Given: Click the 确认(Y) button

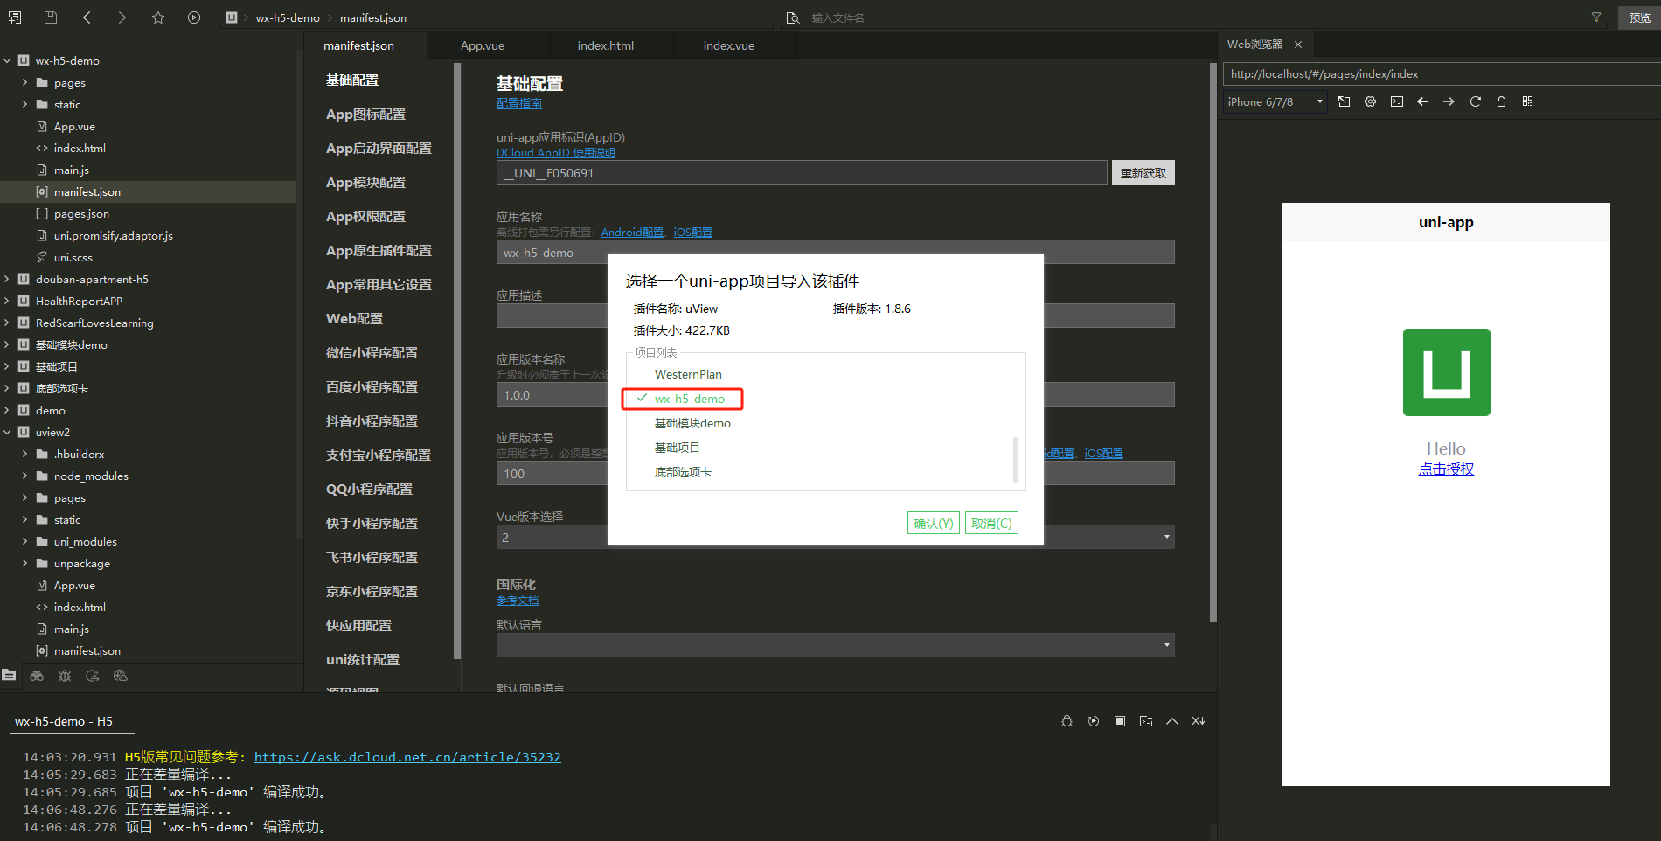Looking at the screenshot, I should (934, 523).
